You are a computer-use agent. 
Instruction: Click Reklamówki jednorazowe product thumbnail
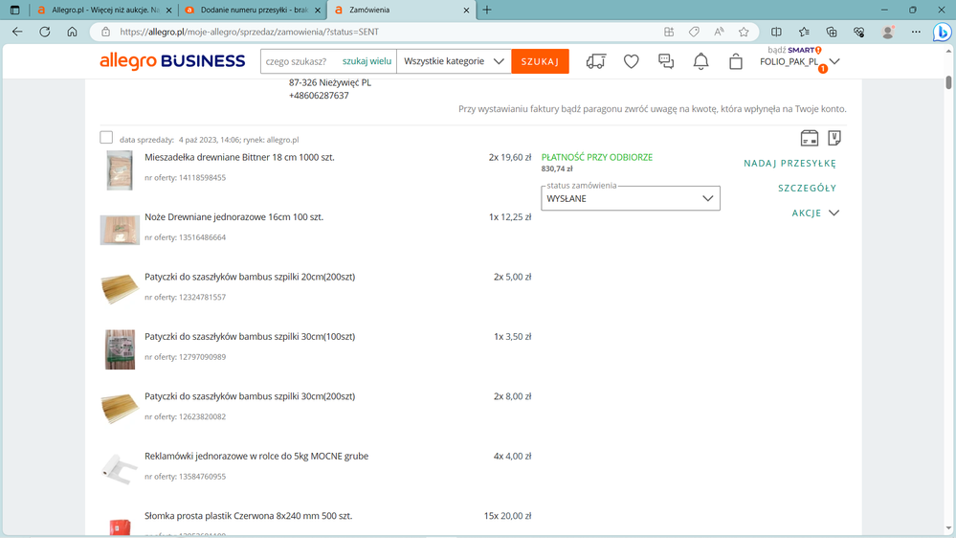click(x=120, y=469)
